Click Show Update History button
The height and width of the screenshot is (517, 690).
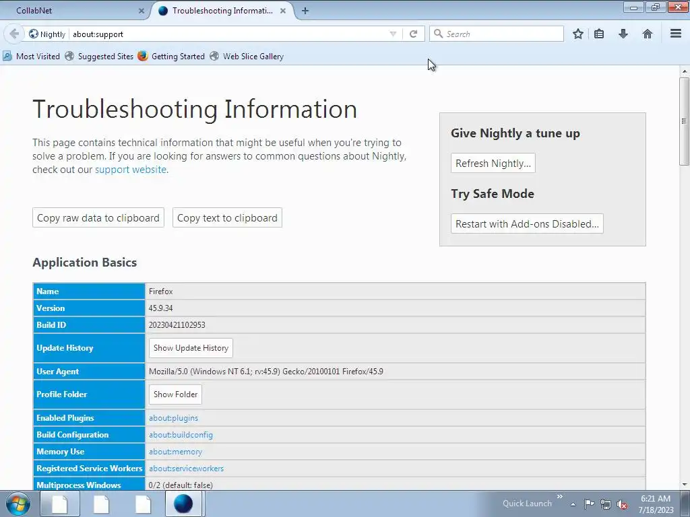click(x=191, y=348)
